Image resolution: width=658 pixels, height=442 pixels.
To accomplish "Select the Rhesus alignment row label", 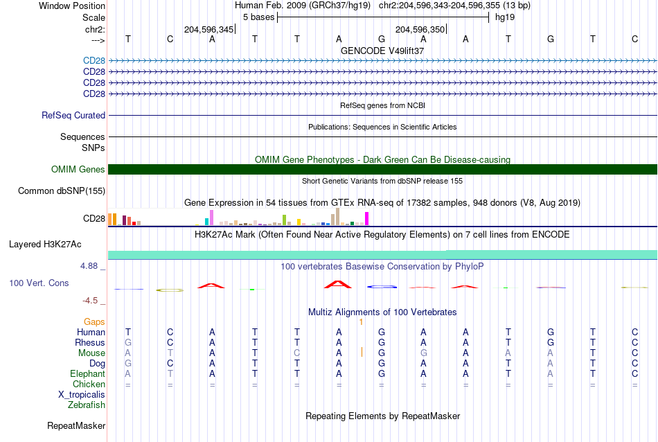I will [x=90, y=343].
